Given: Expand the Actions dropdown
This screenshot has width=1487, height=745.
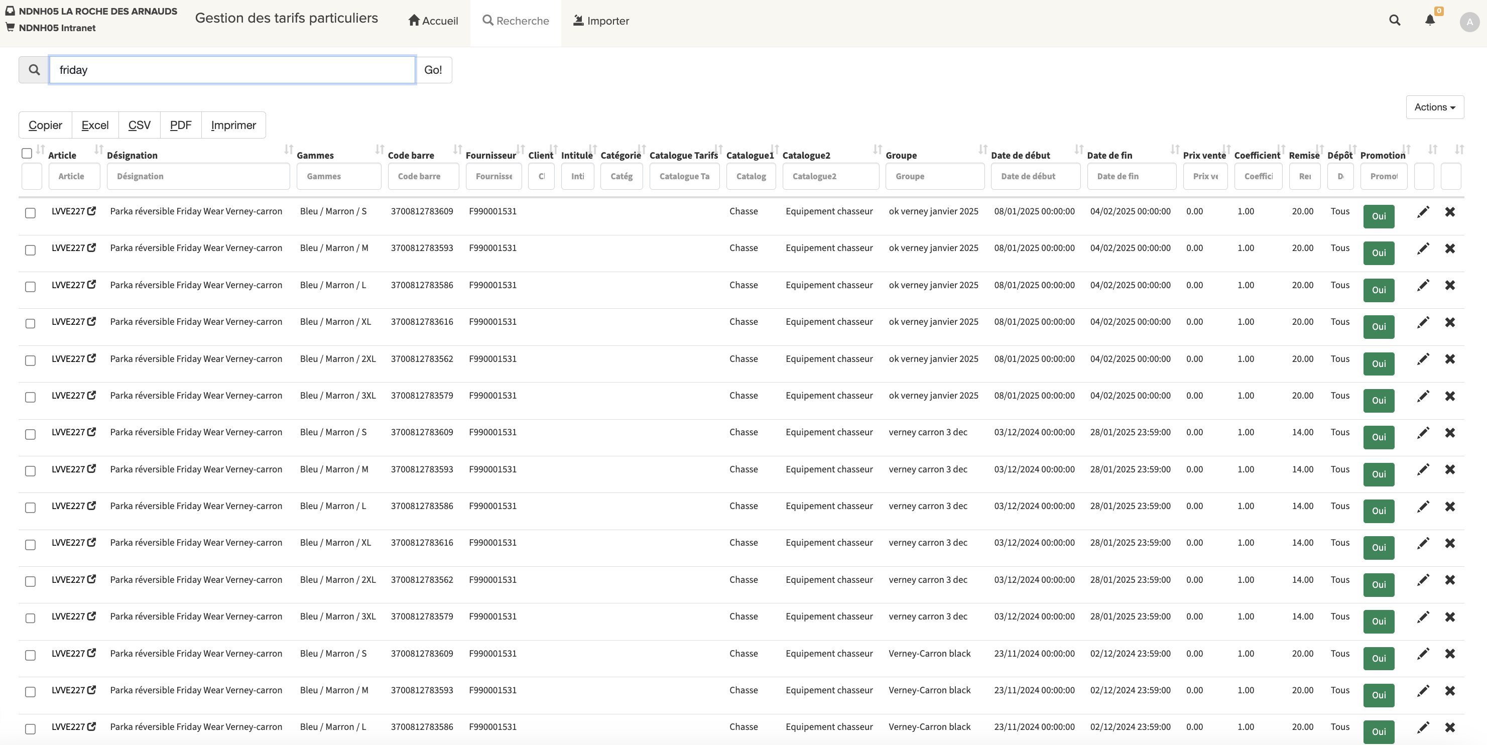Looking at the screenshot, I should pyautogui.click(x=1435, y=107).
